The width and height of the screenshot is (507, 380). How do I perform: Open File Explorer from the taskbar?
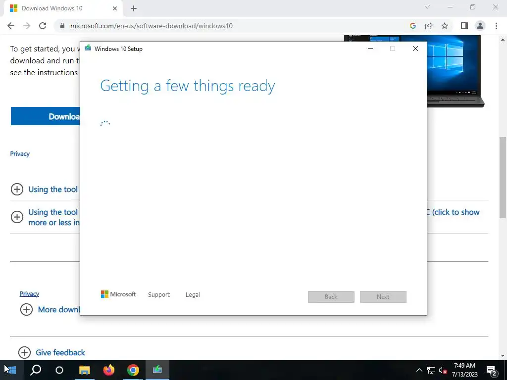84,370
